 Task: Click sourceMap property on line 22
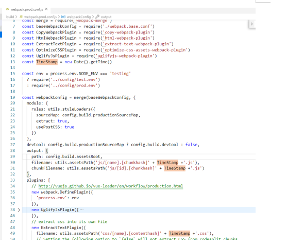click(47, 115)
